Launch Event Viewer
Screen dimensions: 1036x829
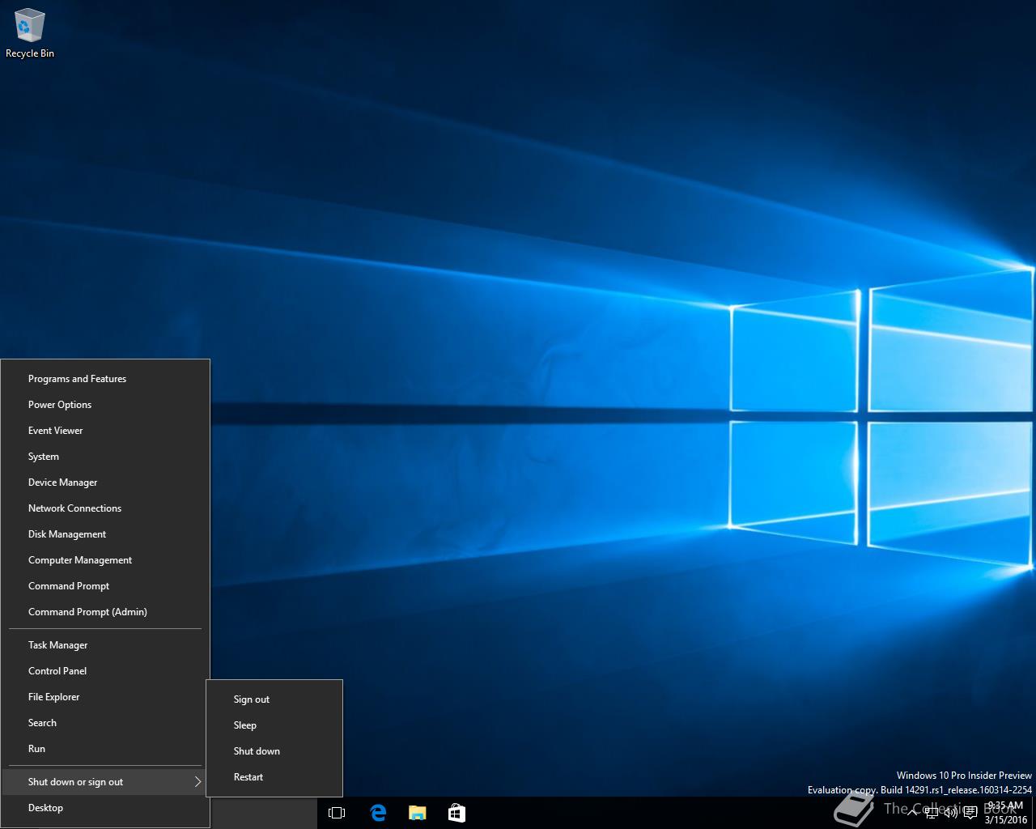pyautogui.click(x=105, y=431)
